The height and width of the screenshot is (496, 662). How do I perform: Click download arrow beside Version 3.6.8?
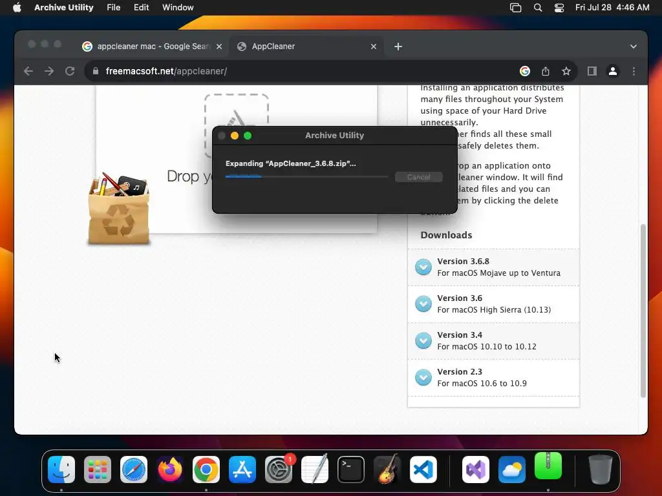(x=423, y=267)
